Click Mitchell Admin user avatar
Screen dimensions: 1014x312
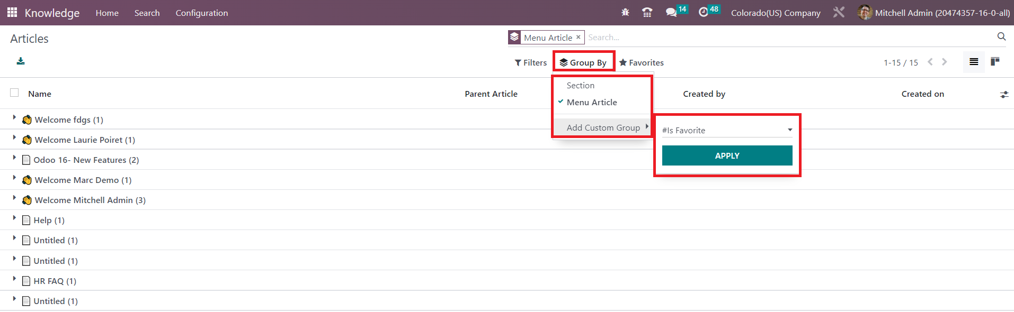pyautogui.click(x=865, y=12)
